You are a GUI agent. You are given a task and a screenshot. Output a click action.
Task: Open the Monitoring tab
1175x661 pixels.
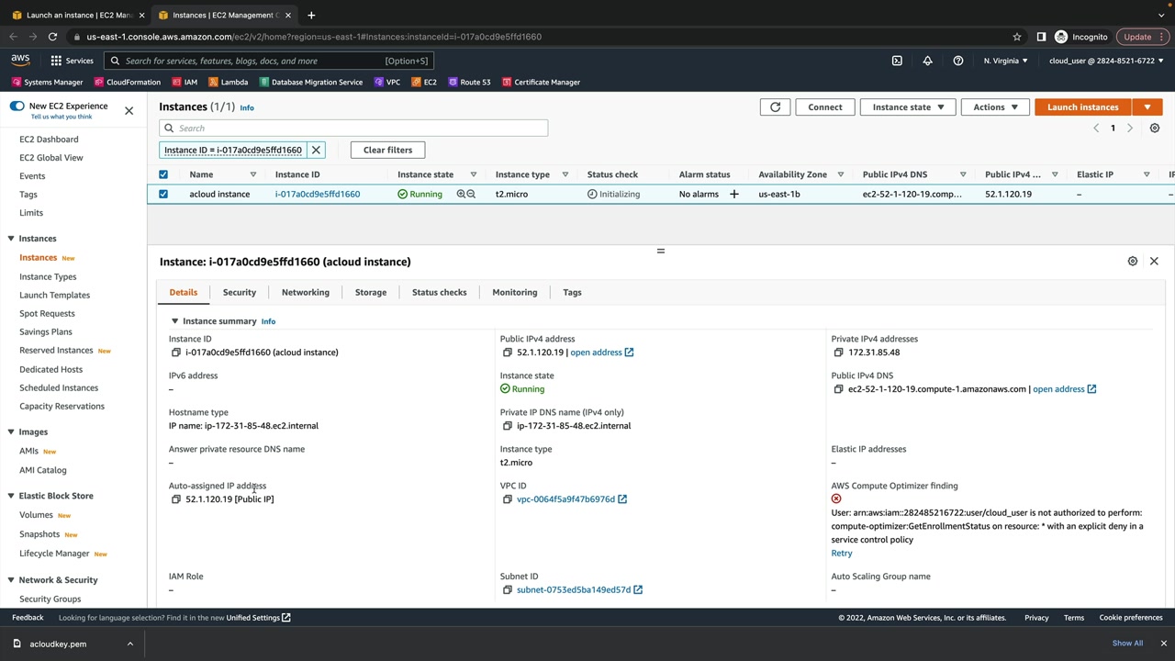coord(514,292)
